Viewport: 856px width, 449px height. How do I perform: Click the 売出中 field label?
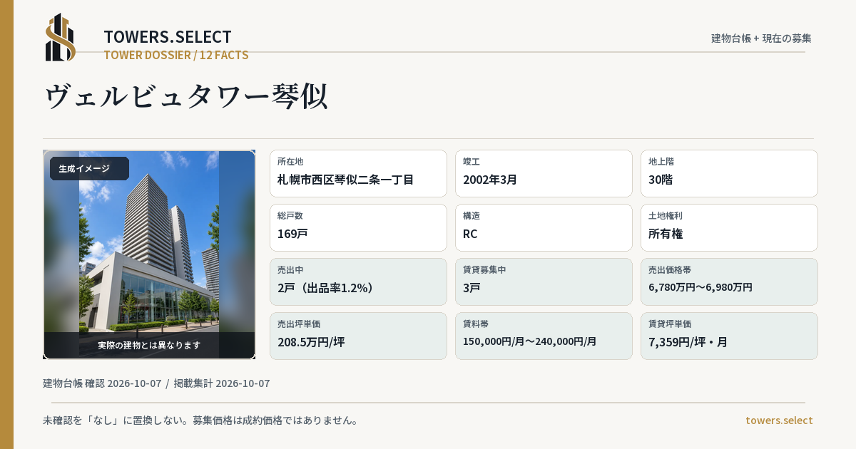tap(290, 270)
